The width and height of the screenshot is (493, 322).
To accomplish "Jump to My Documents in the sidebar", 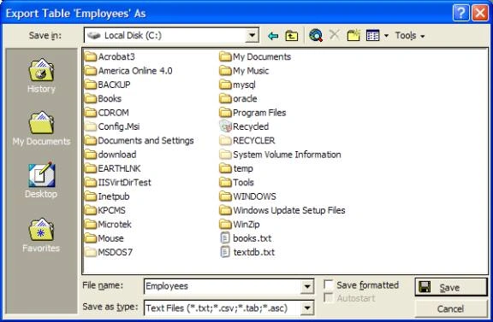I will pos(41,128).
